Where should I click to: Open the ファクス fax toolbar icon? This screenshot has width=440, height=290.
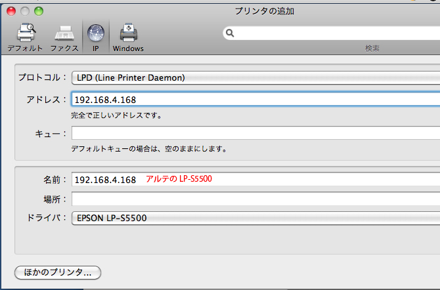coord(64,37)
